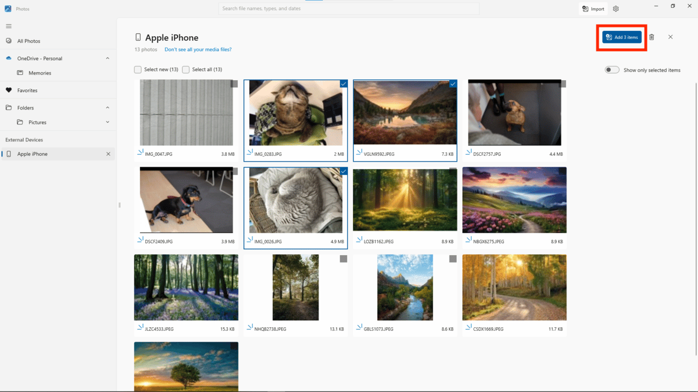Open All Photos in sidebar
The height and width of the screenshot is (392, 698).
[x=29, y=41]
